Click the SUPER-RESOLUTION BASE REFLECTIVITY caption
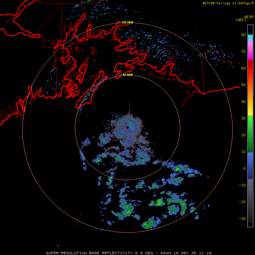 point(89,253)
